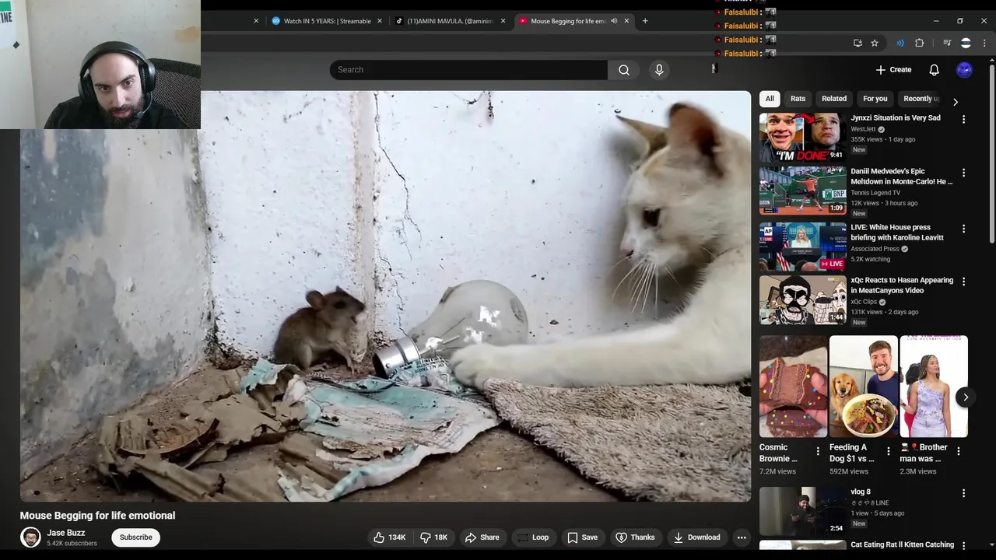Open Cat Eating Rat Kitten Catching video title
The image size is (996, 560).
(903, 545)
